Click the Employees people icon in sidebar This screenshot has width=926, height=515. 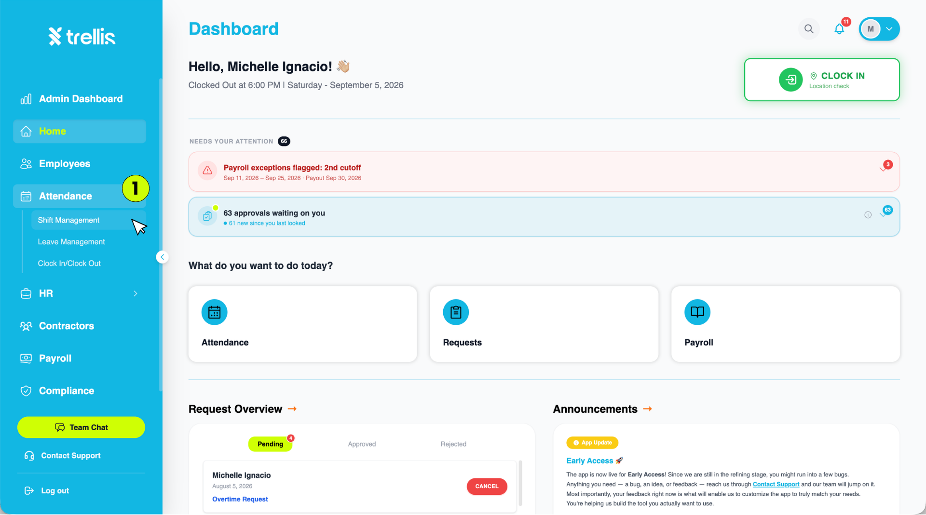click(x=26, y=164)
